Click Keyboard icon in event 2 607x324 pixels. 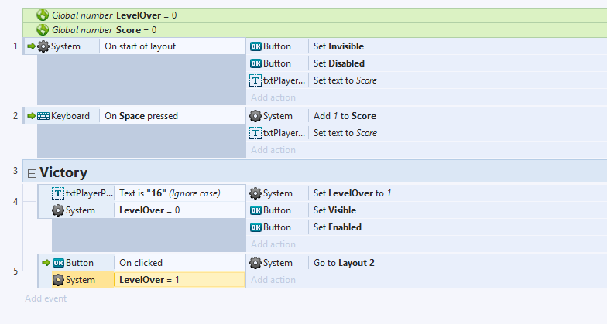(43, 116)
